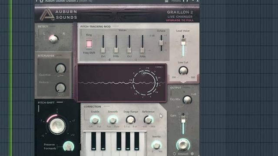The height and width of the screenshot is (156, 278).
Task: Click the CORRECT label on pitch display
Action: (159, 67)
